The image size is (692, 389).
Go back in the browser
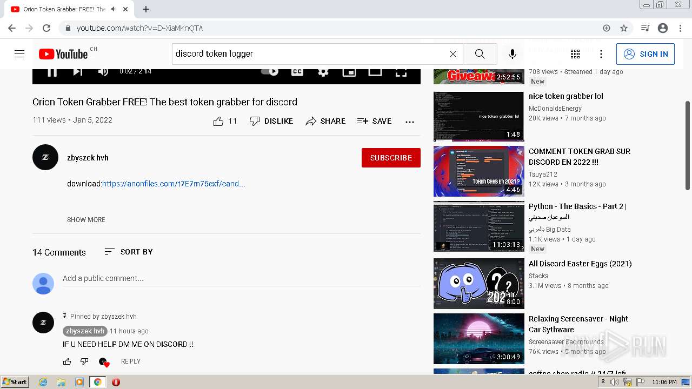pyautogui.click(x=12, y=28)
